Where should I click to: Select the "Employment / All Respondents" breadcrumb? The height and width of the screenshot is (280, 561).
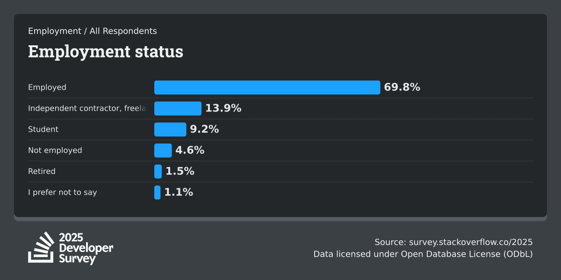click(x=93, y=31)
